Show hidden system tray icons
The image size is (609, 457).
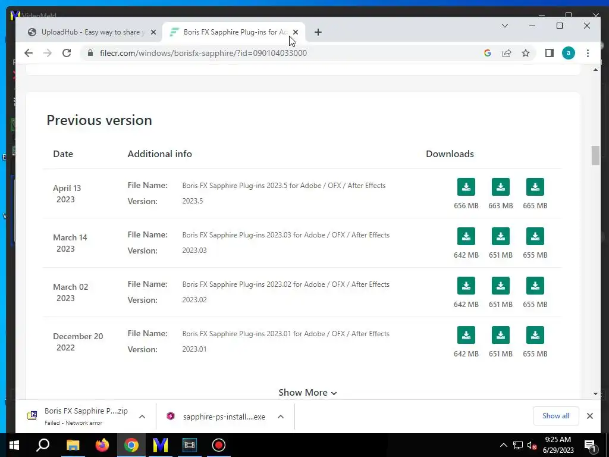tap(503, 445)
